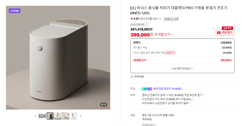Click the free shipping truck icon
242x126 pixels.
click(x=132, y=77)
